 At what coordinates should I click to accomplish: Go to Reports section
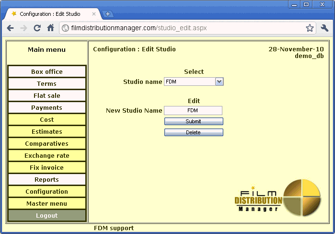click(x=47, y=180)
